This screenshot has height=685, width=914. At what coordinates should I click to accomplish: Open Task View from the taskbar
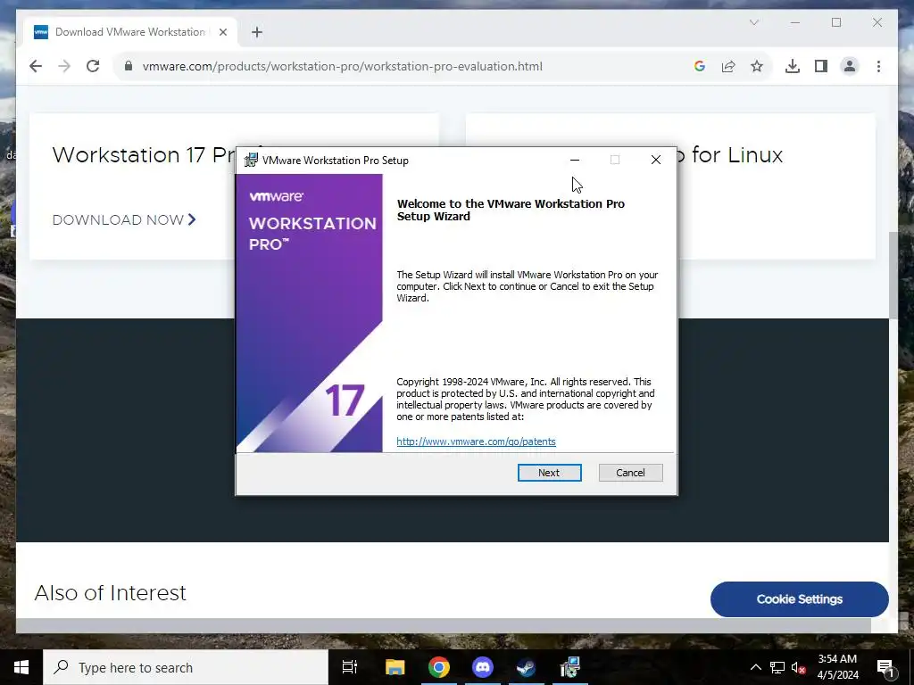click(350, 667)
